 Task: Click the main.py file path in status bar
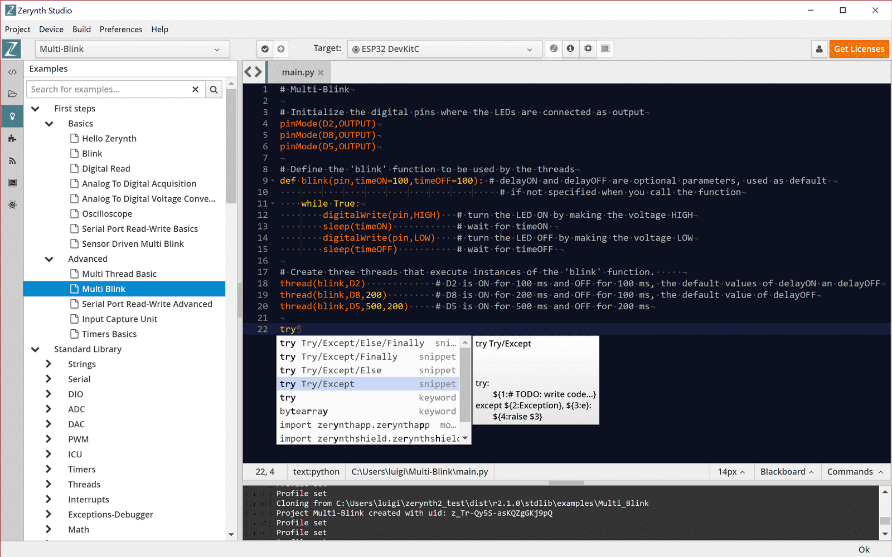(x=420, y=472)
